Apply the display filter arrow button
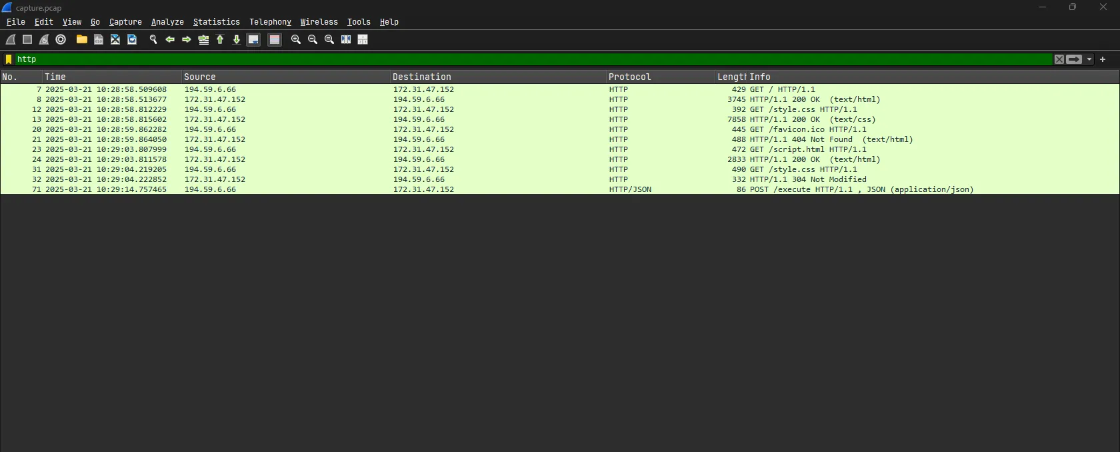Image resolution: width=1120 pixels, height=452 pixels. coord(1074,59)
